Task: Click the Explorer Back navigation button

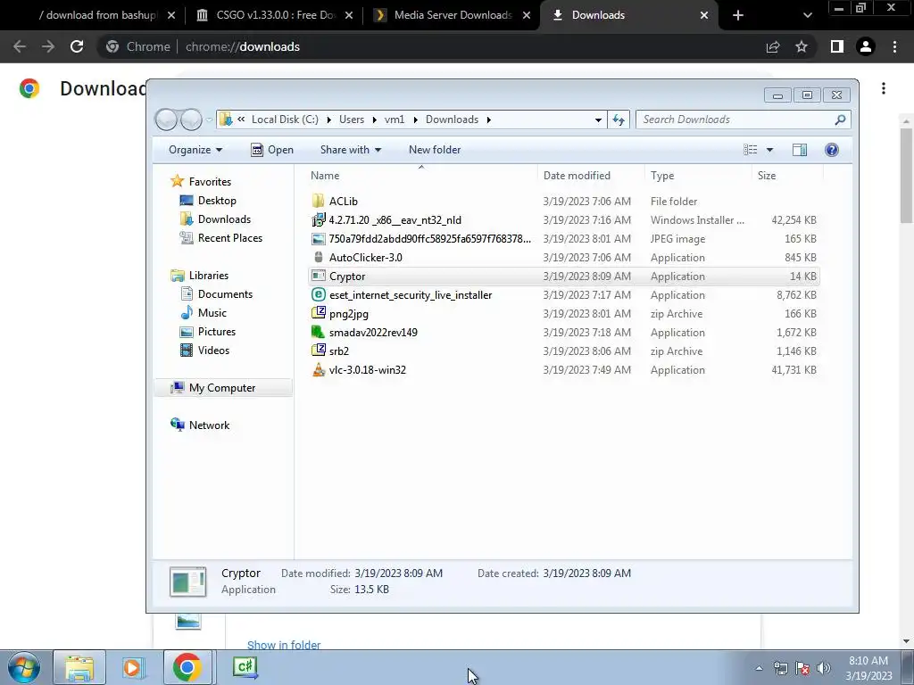Action: [166, 120]
